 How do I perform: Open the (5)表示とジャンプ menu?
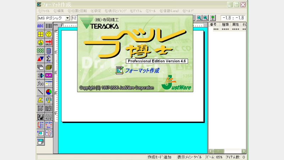[x=116, y=11]
